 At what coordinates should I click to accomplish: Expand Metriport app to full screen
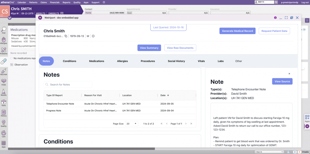pos(286,18)
